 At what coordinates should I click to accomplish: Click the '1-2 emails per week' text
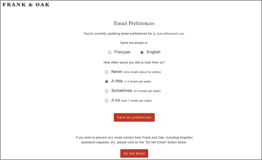tap(137, 82)
